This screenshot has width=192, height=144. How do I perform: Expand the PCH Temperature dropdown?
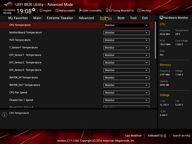[x=126, y=40]
